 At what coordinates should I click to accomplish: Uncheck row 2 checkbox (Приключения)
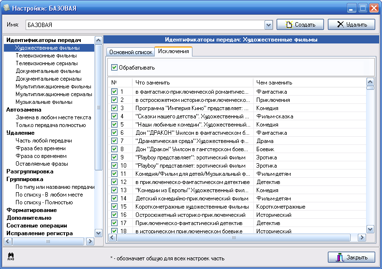coord(114,99)
